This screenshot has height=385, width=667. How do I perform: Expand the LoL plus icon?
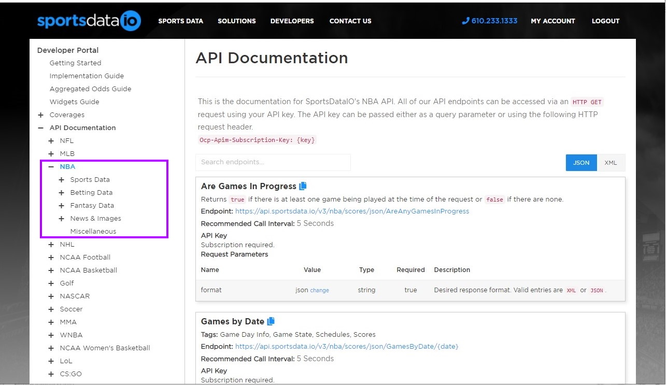(x=51, y=361)
